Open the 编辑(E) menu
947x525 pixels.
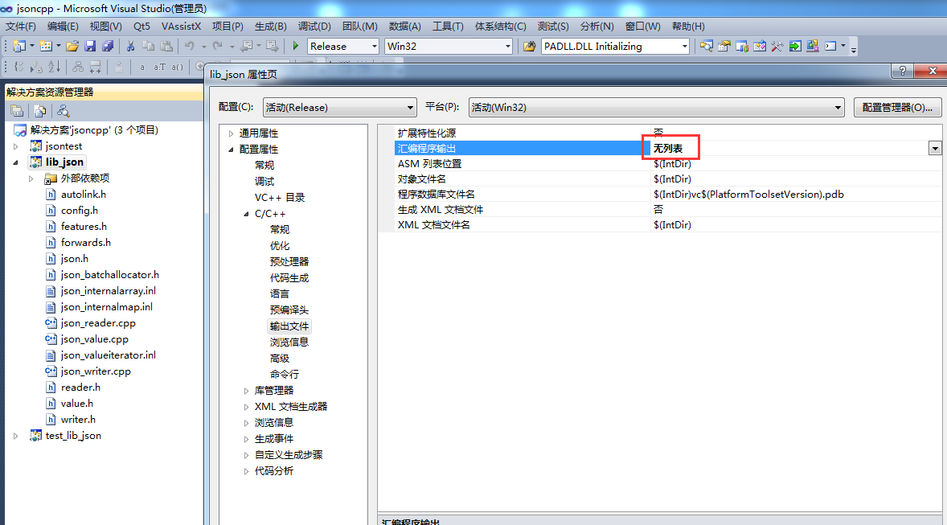click(x=63, y=27)
